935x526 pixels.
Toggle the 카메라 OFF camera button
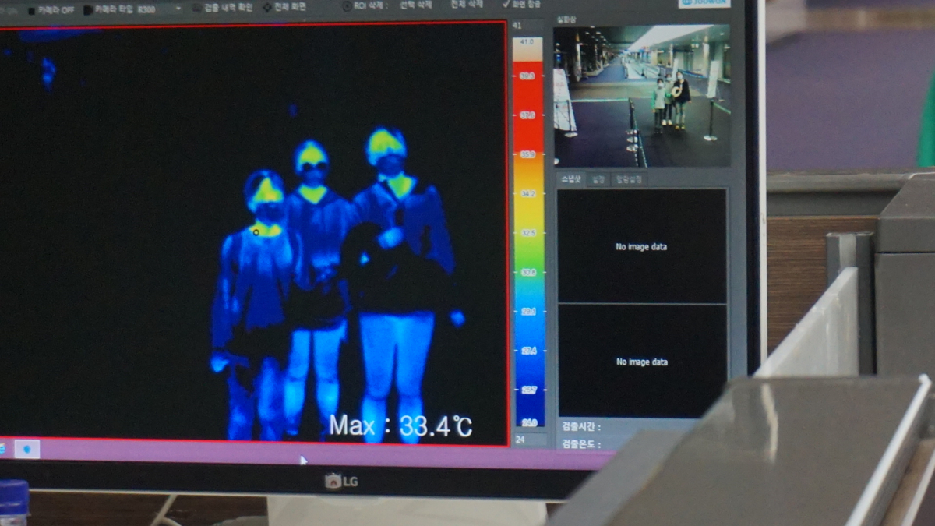(51, 10)
